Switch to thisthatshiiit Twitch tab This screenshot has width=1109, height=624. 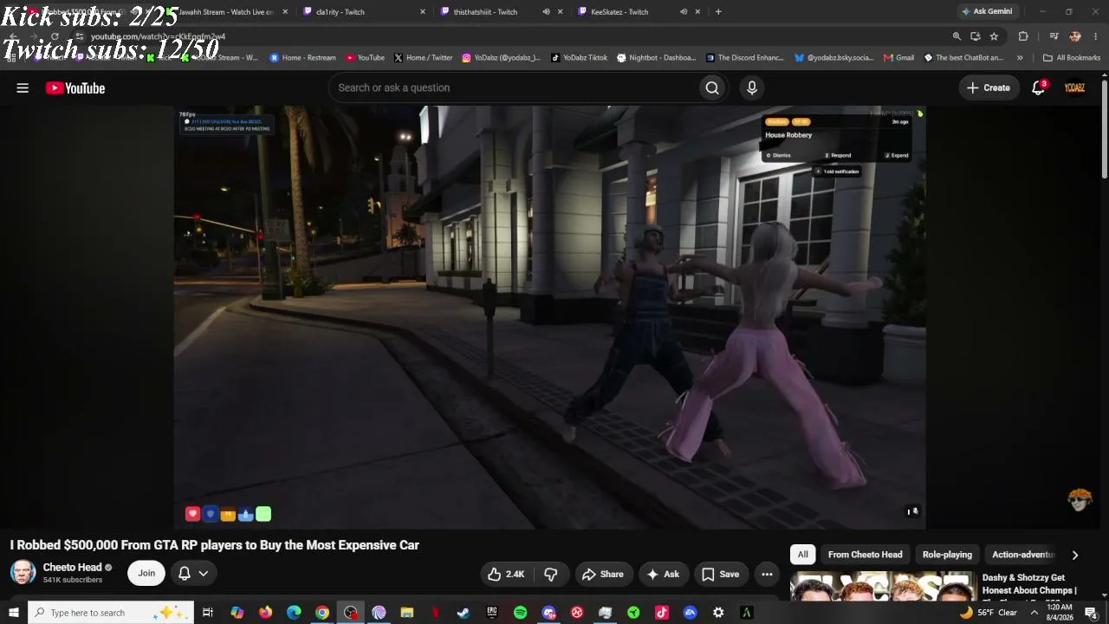[503, 12]
